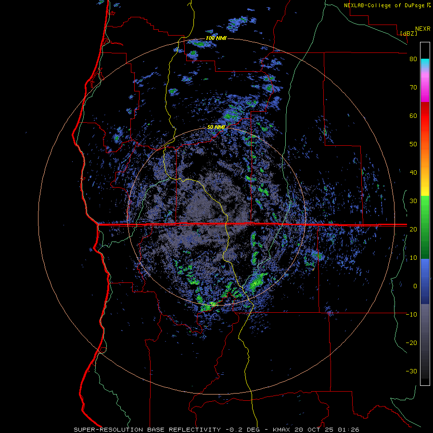Click the [dBZ] unit label
This screenshot has height=433, width=433.
(408, 34)
